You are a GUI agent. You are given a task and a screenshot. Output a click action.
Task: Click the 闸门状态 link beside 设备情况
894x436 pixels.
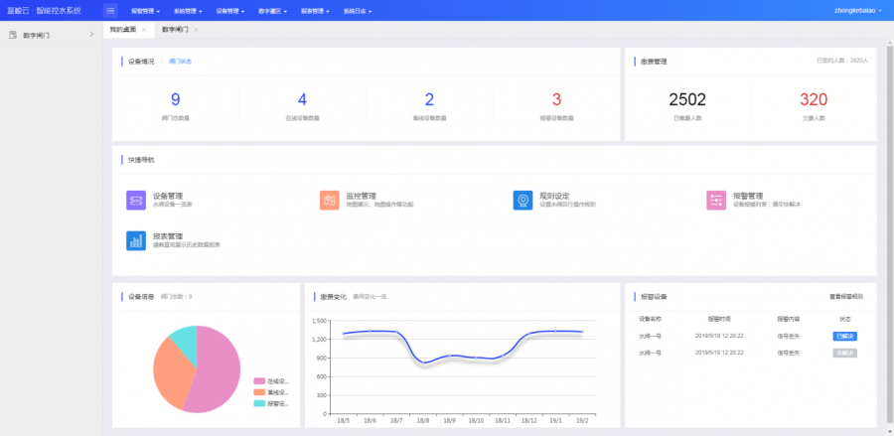180,62
